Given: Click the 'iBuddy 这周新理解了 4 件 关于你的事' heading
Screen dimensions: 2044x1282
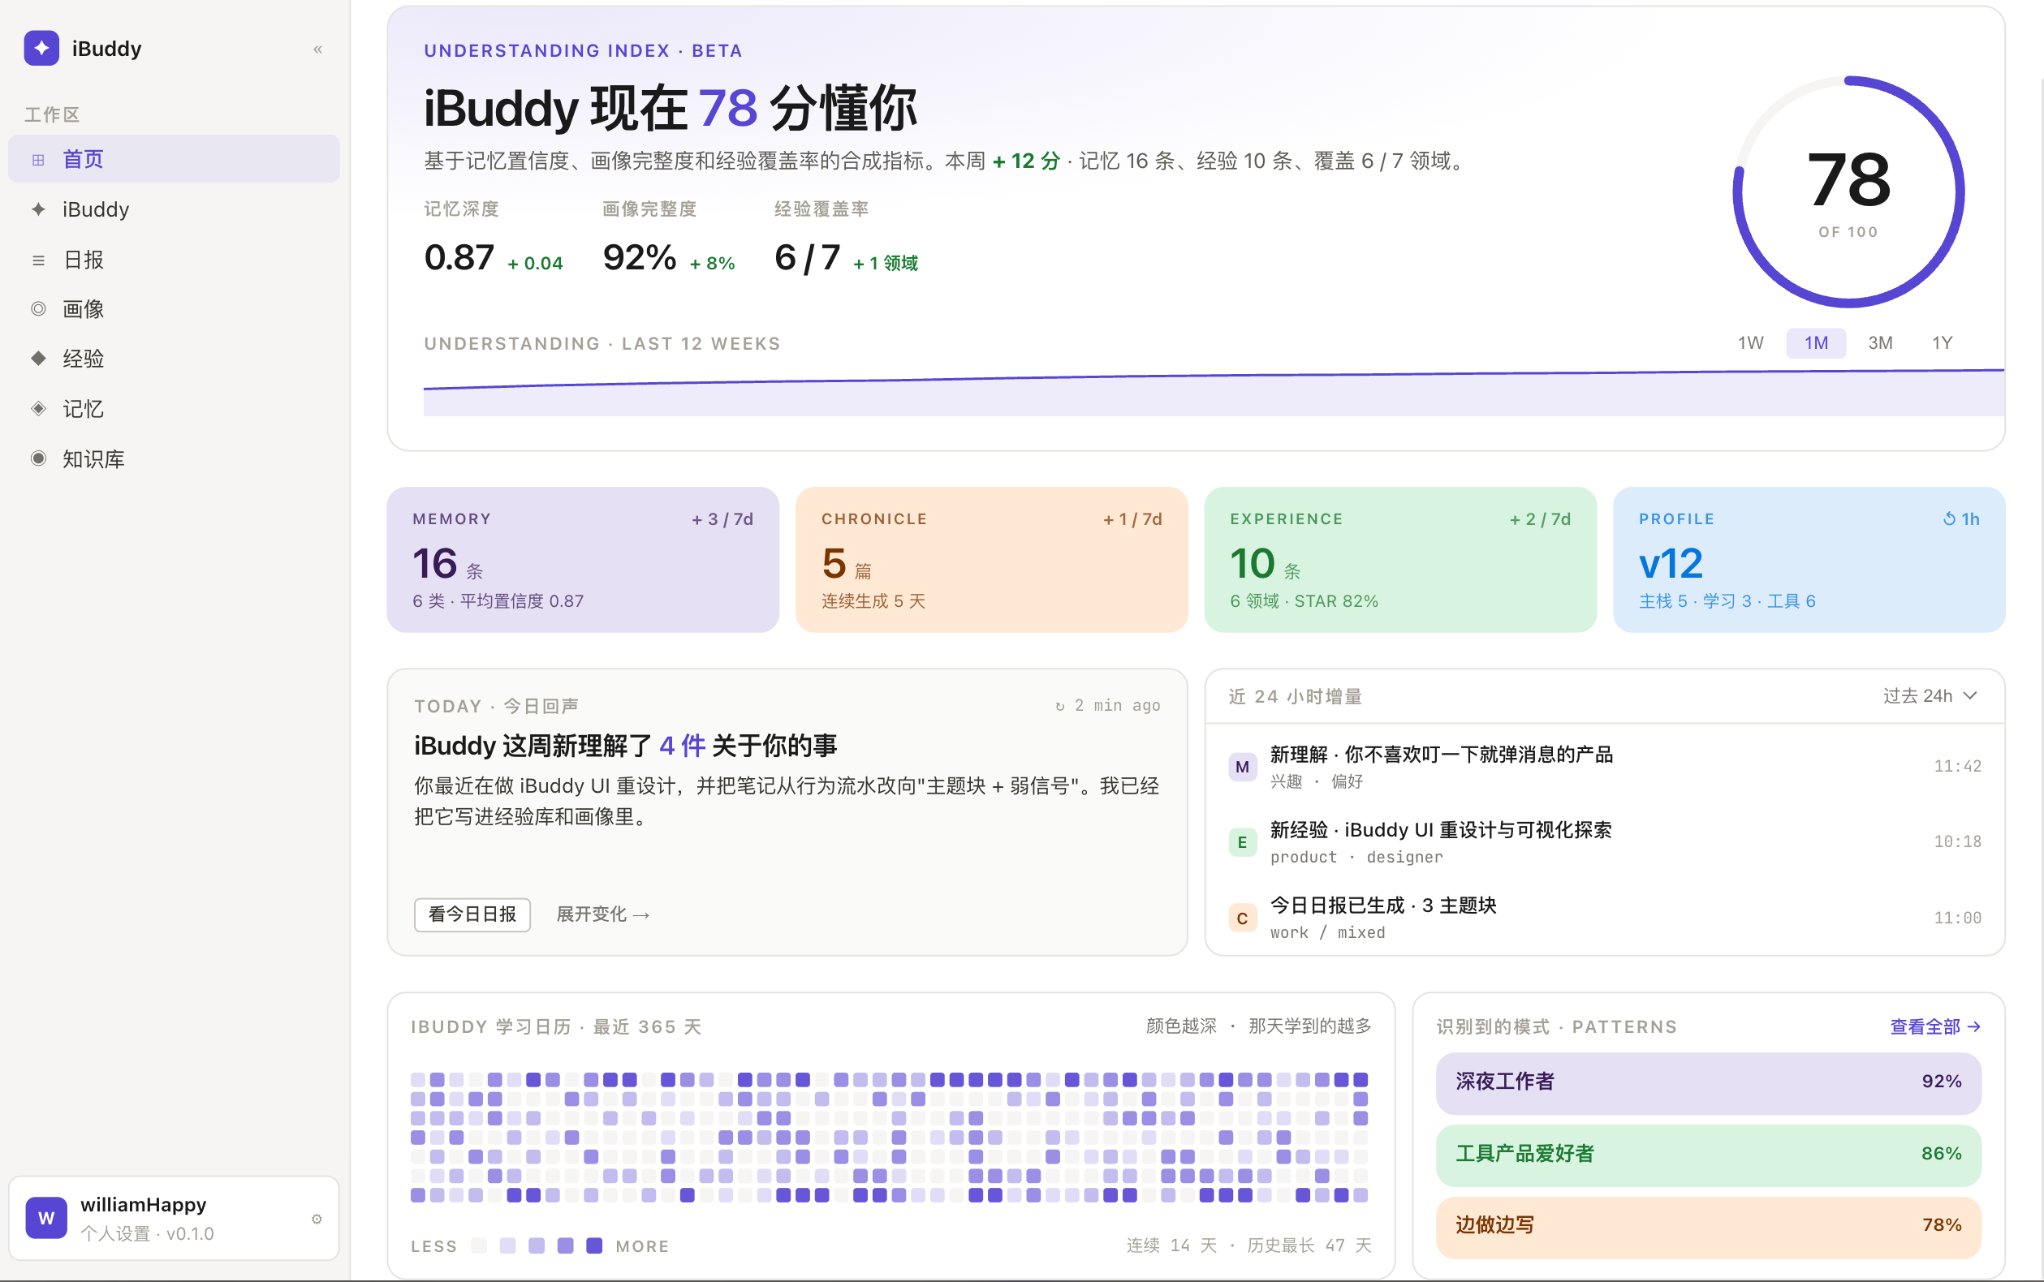Looking at the screenshot, I should (x=625, y=746).
